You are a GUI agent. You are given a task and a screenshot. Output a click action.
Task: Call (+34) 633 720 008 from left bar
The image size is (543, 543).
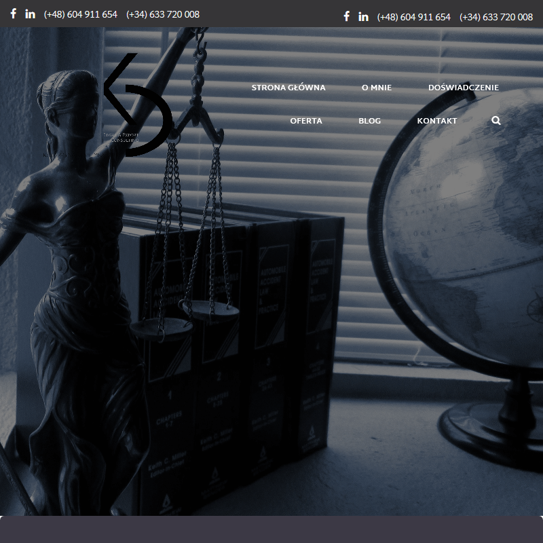click(163, 14)
